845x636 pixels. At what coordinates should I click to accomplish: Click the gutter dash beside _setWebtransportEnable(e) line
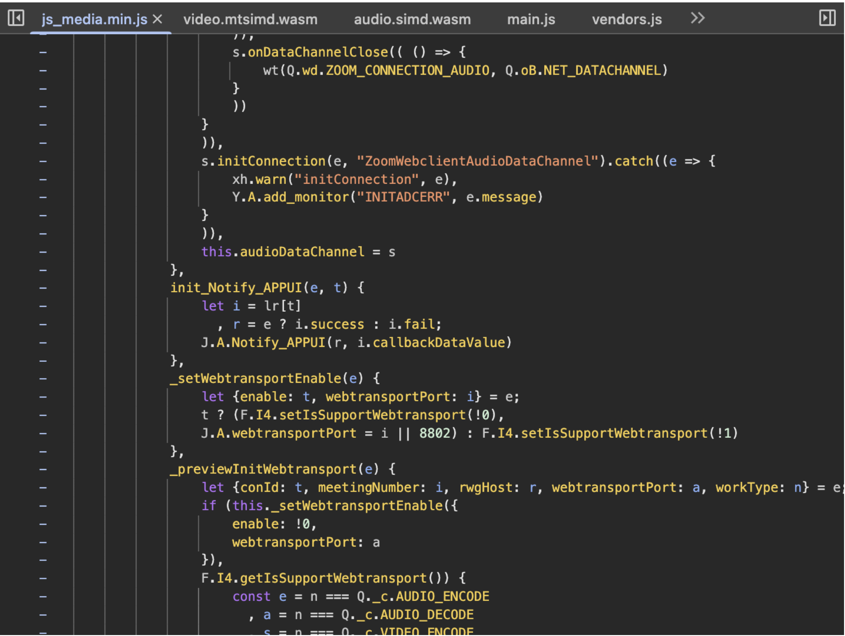point(43,379)
